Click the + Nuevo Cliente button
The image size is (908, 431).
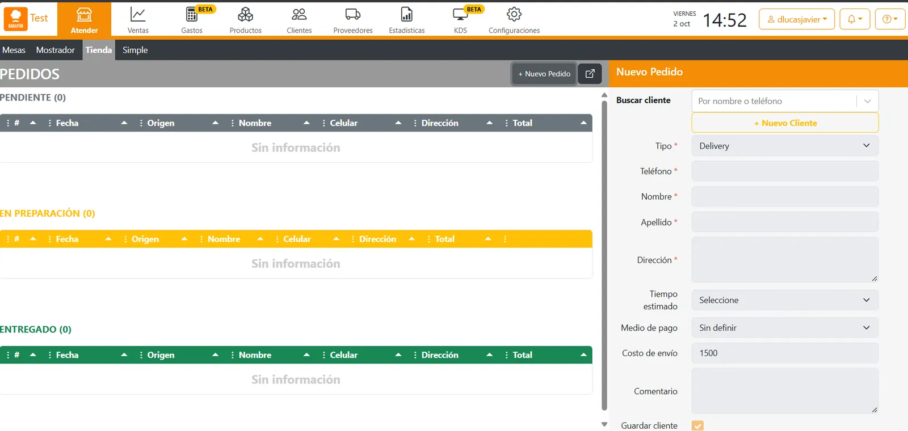[785, 123]
